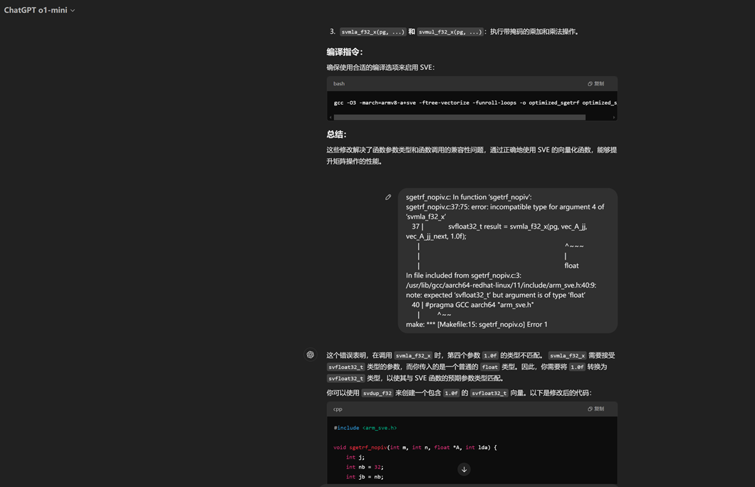Click the '总结:' heading

(337, 134)
